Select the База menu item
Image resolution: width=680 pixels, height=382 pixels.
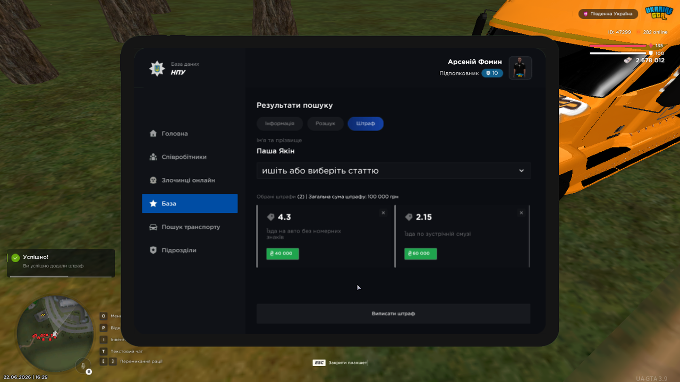coord(190,204)
